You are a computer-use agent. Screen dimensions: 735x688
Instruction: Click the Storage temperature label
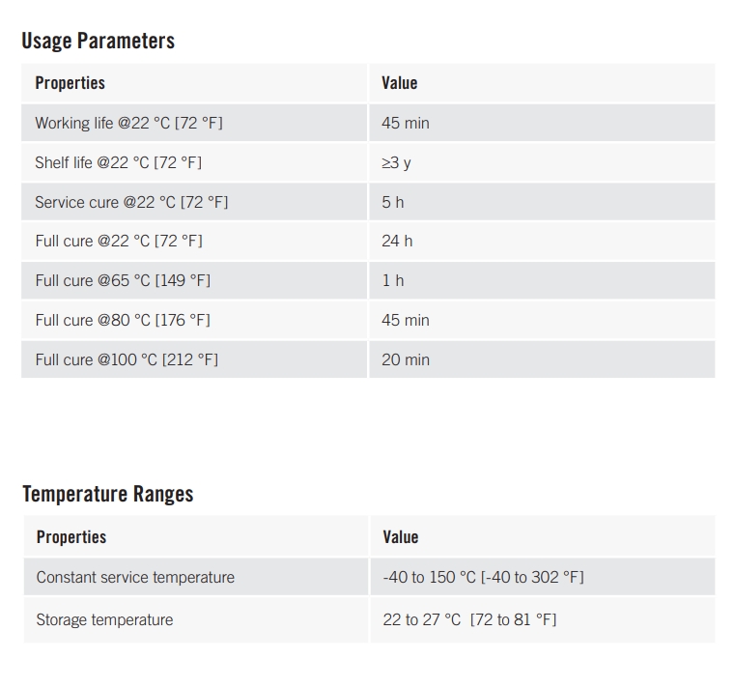pyautogui.click(x=104, y=619)
